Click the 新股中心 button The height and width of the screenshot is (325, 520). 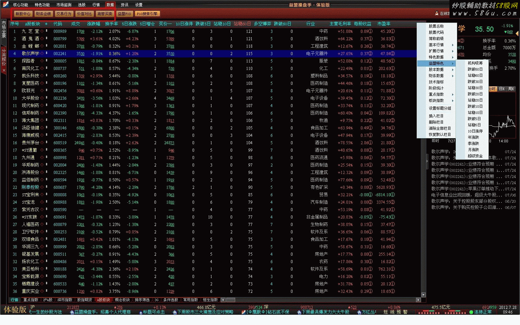(x=23, y=14)
